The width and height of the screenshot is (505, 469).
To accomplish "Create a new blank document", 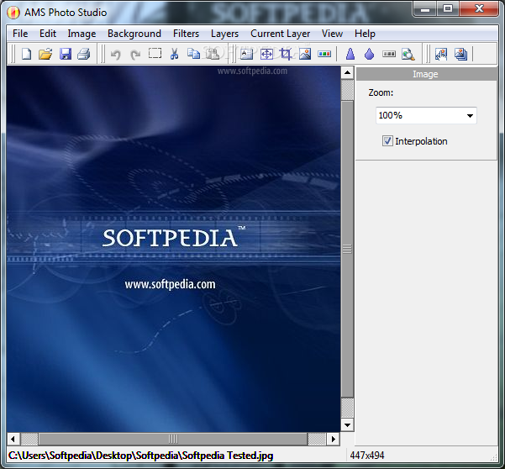I will pos(26,54).
